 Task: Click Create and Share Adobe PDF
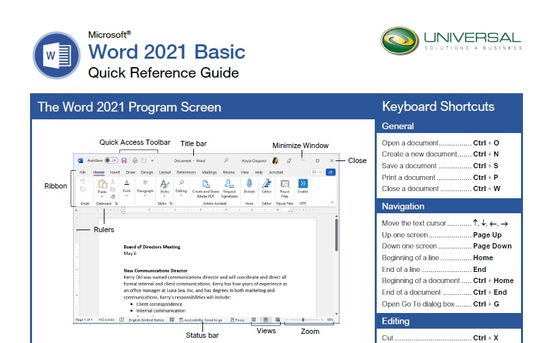[x=206, y=188]
